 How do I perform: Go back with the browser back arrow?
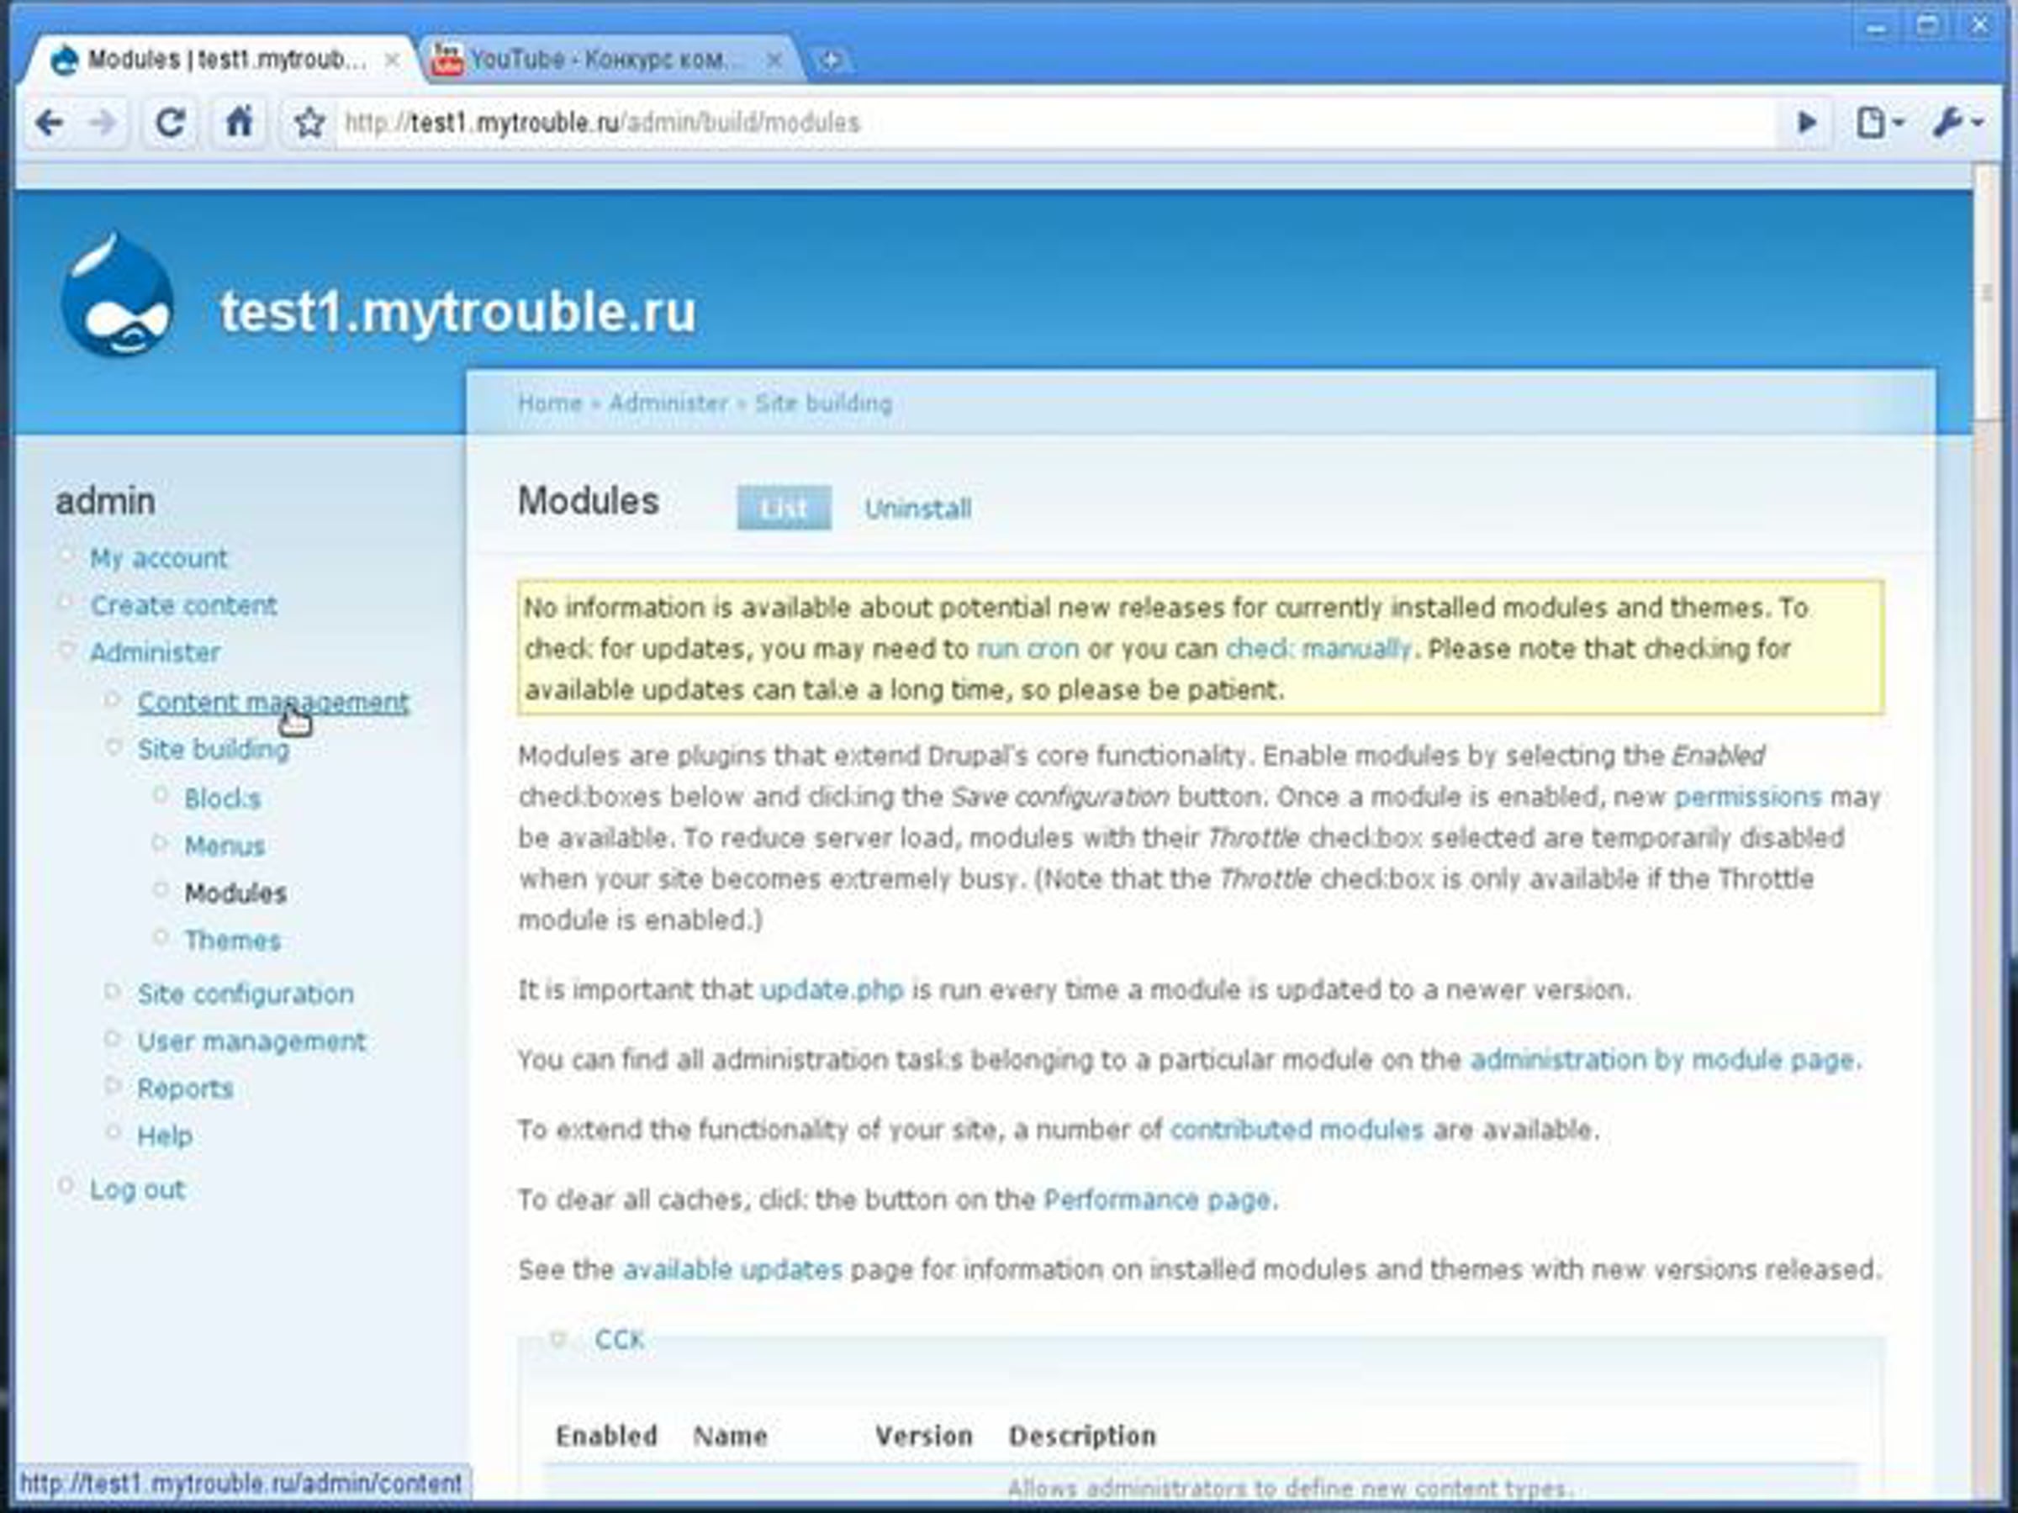[x=50, y=122]
